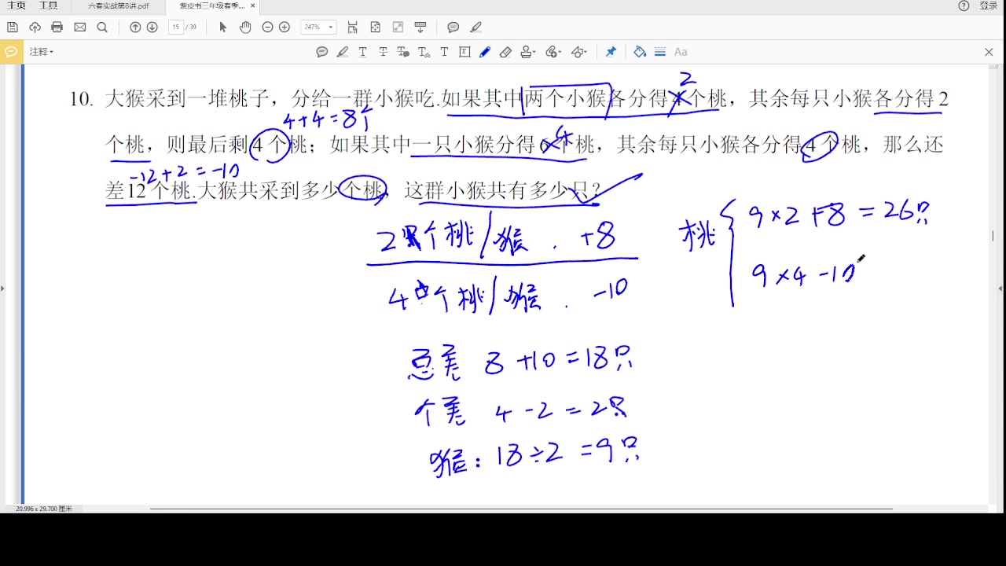Print the document with printer icon
The height and width of the screenshot is (566, 1006).
click(57, 28)
